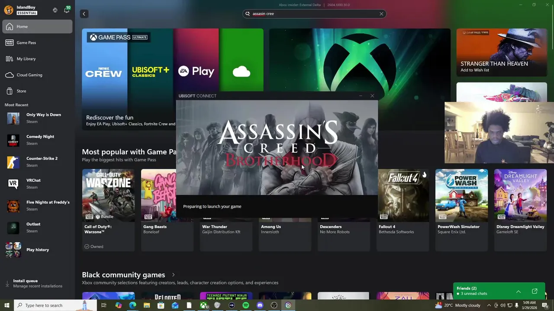Click the War Thunder title
Image resolution: width=554 pixels, height=311 pixels.
[x=215, y=227]
